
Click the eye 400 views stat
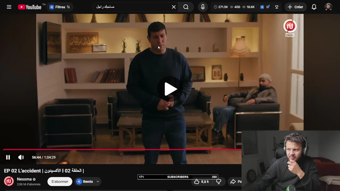(235, 7)
